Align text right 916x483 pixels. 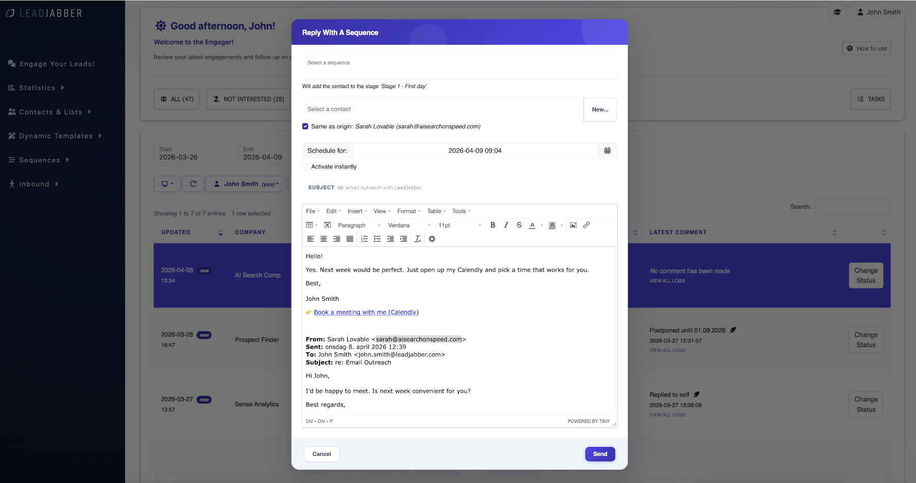(337, 239)
